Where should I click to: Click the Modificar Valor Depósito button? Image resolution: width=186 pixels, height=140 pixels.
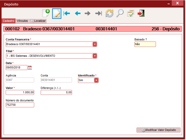click(x=159, y=130)
